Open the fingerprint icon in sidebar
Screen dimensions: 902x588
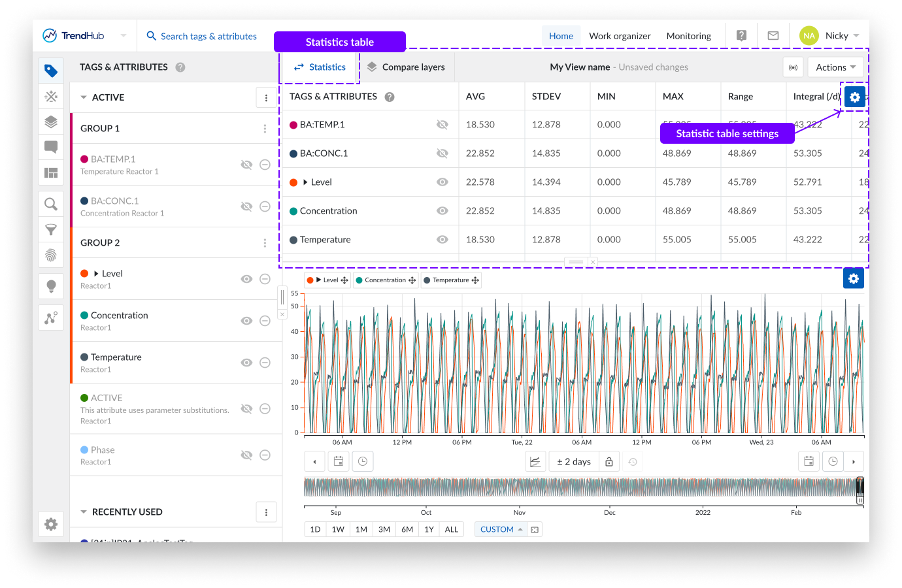point(51,254)
